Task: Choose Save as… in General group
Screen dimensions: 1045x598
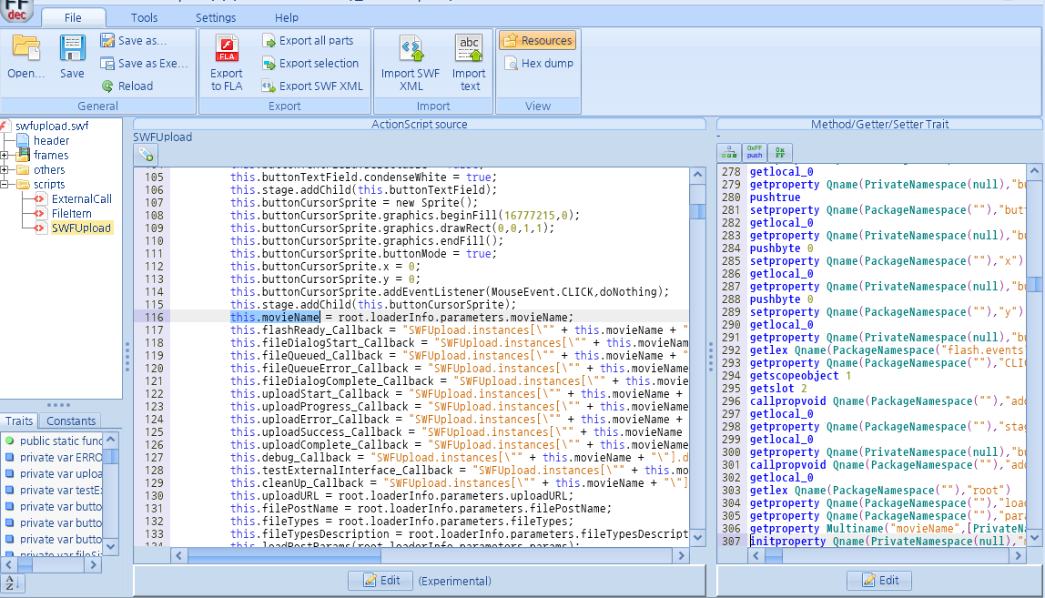Action: pos(133,41)
